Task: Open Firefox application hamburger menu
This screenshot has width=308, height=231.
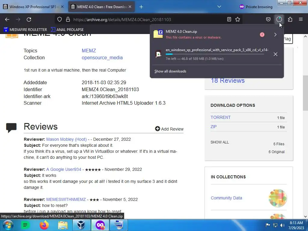Action: pyautogui.click(x=301, y=20)
